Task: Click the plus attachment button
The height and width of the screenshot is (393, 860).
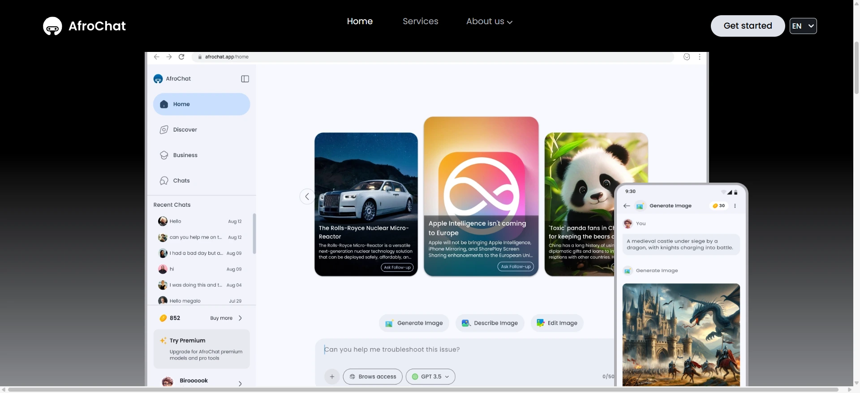Action: tap(332, 377)
